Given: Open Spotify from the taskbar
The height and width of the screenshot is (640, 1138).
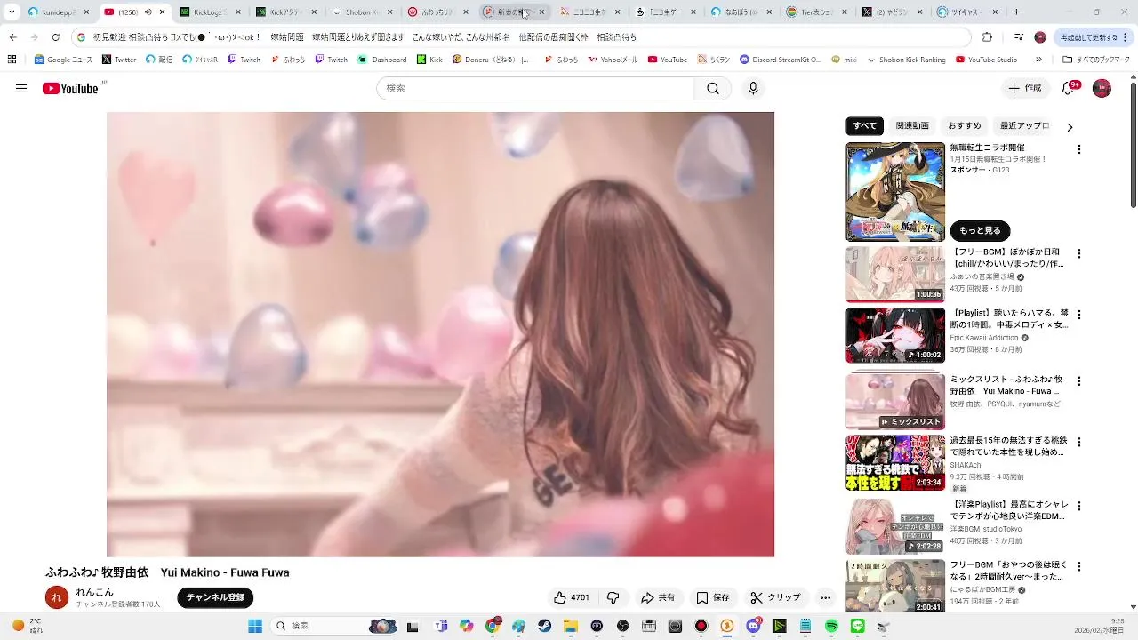Looking at the screenshot, I should click(x=831, y=626).
